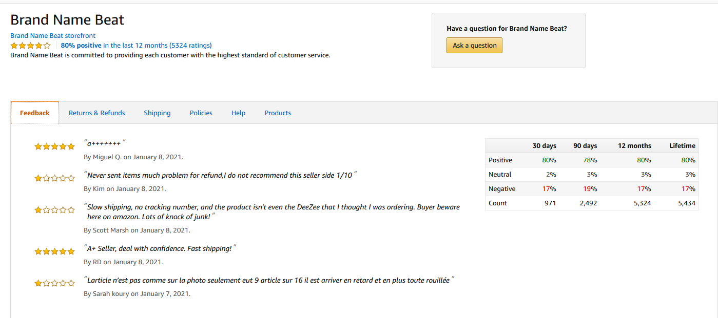Viewport: 718px width, 318px height.
Task: Open the Shipping tab
Action: pos(157,113)
